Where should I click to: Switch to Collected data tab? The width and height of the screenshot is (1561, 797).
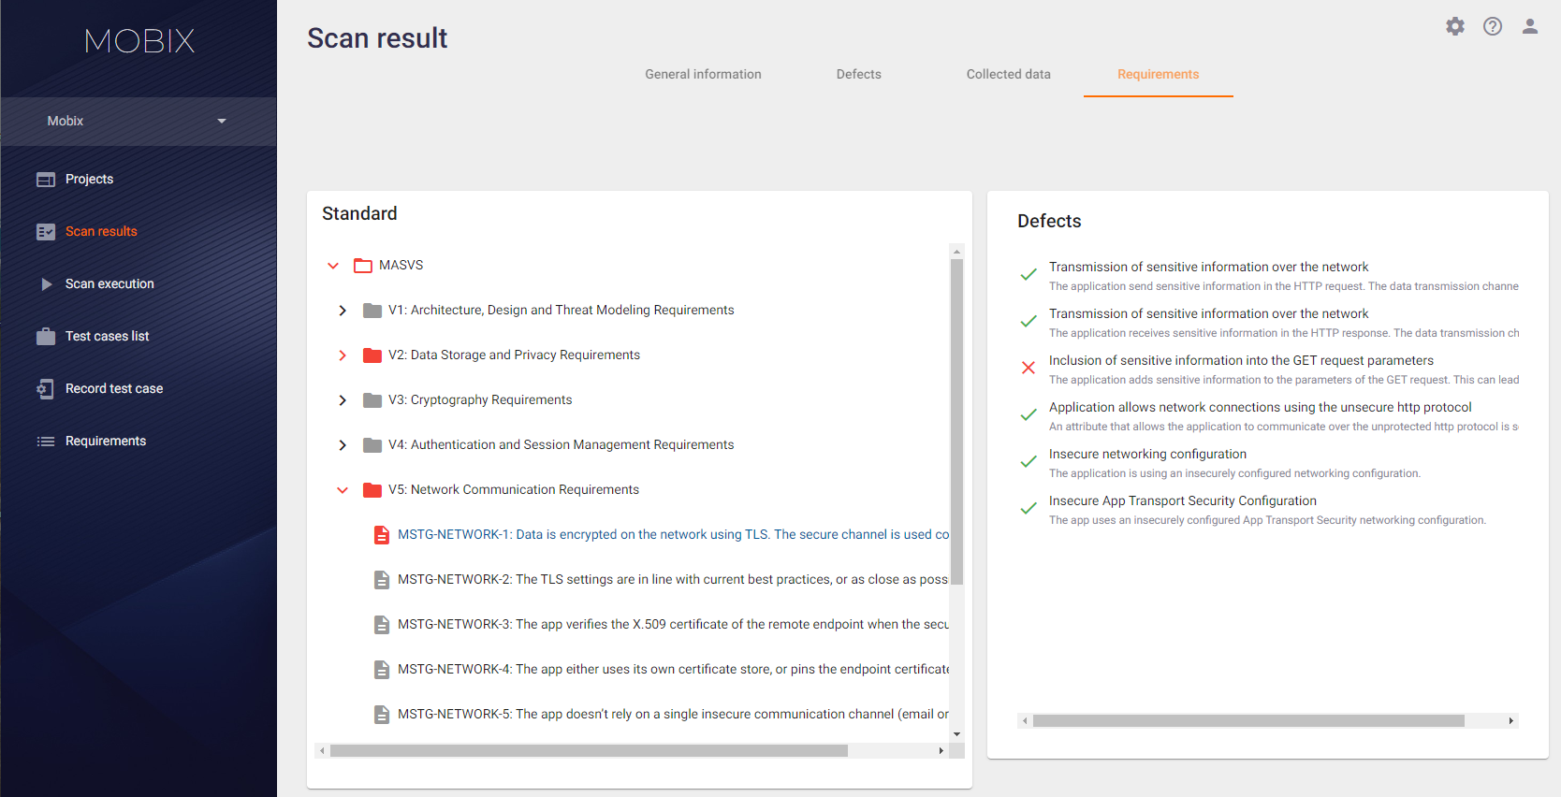[1008, 75]
